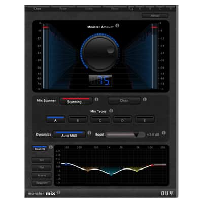Click the orange low-mid EQ node

(88, 170)
